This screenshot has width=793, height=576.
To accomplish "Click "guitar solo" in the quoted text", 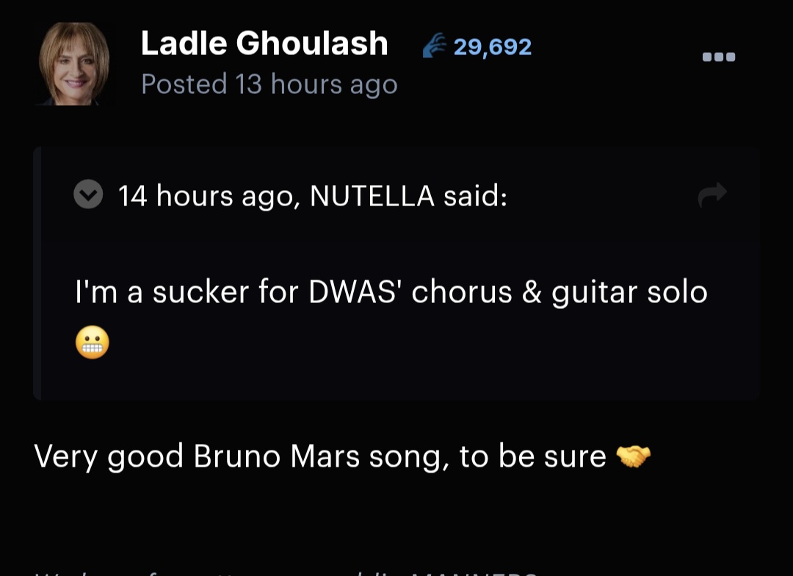I will (629, 292).
